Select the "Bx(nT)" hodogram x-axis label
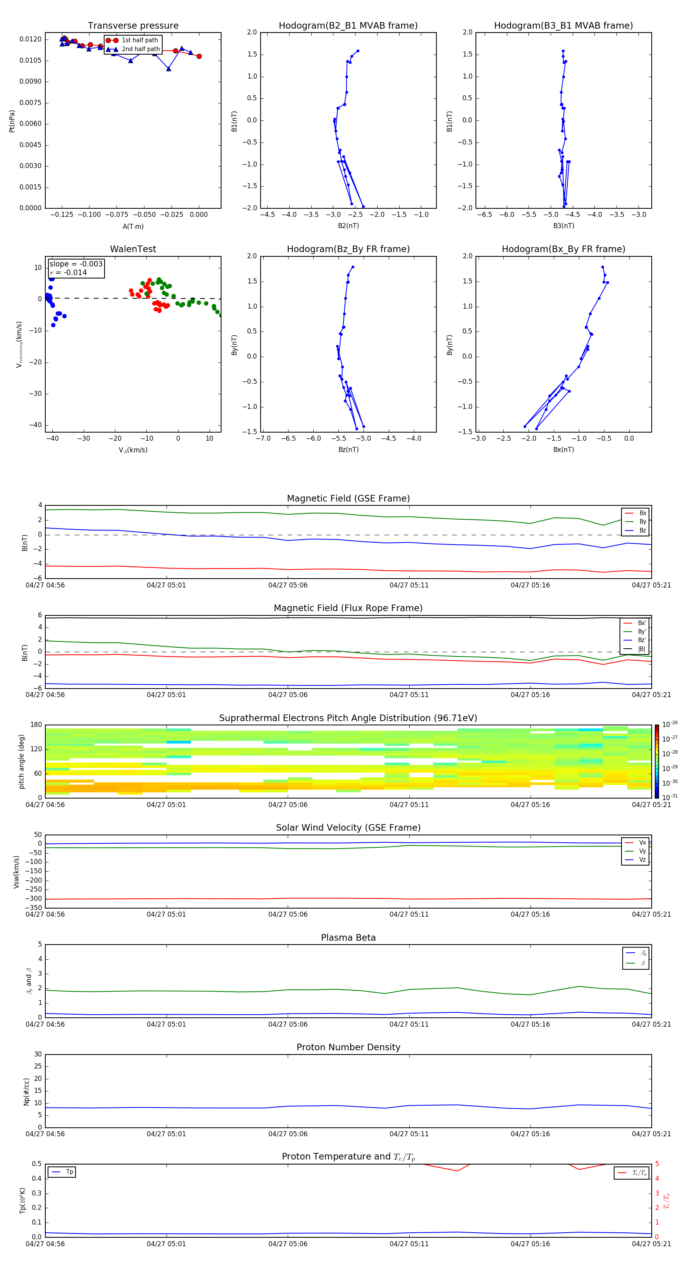This screenshot has height=1278, width=697. pos(563,450)
